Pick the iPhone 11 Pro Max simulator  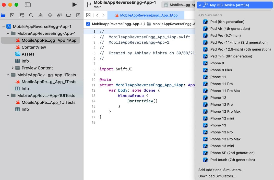click(x=235, y=91)
